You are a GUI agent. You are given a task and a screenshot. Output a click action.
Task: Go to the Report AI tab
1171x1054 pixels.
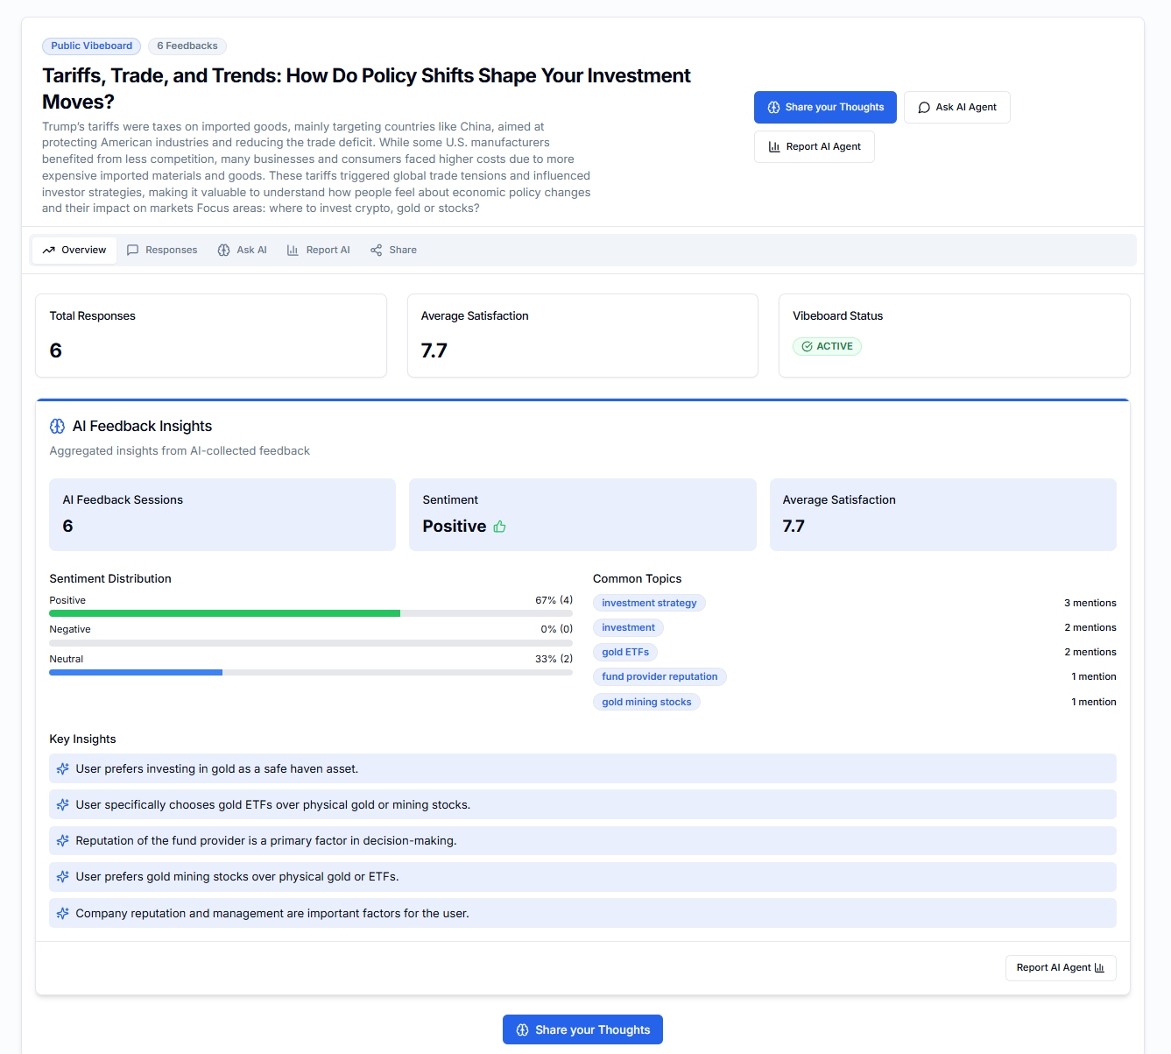pyautogui.click(x=319, y=251)
